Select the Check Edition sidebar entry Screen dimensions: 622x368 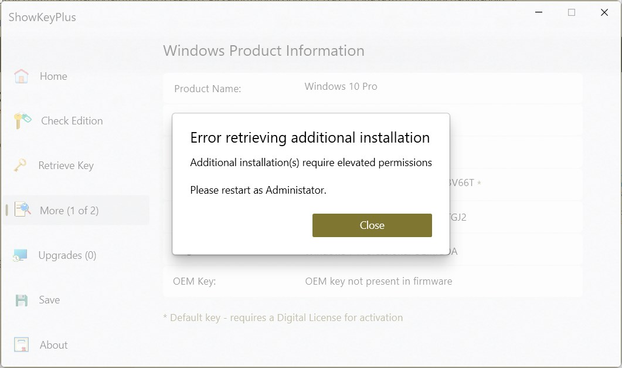[71, 120]
